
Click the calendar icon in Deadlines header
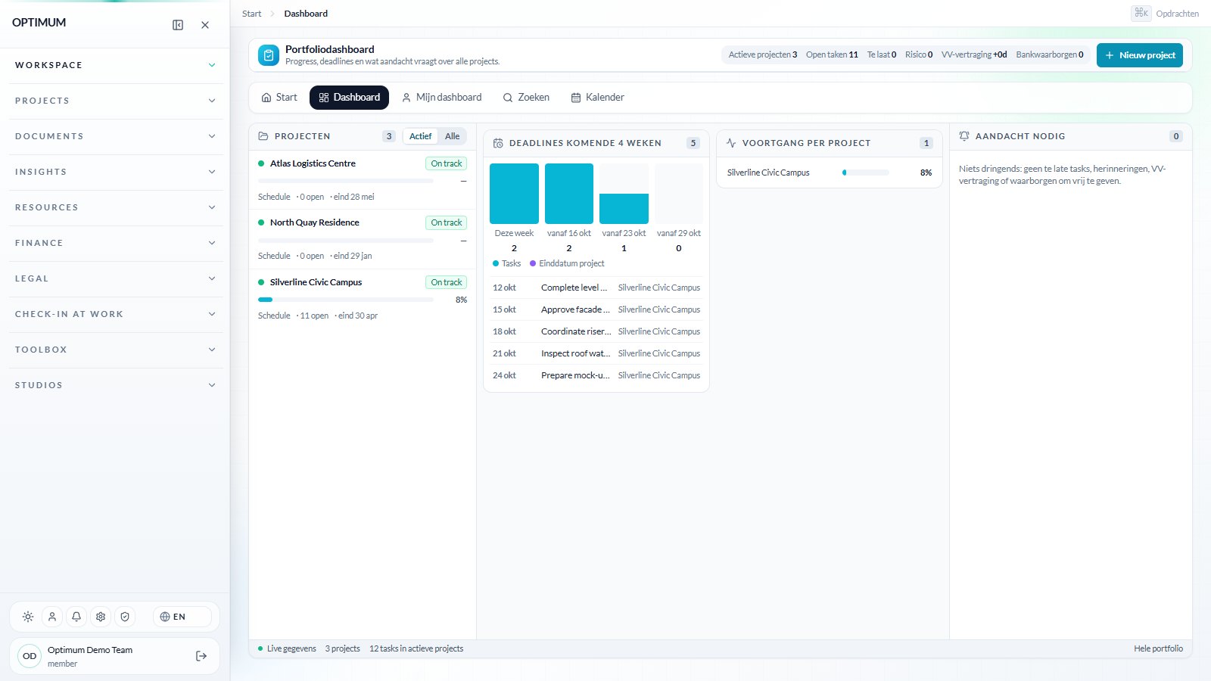point(498,143)
